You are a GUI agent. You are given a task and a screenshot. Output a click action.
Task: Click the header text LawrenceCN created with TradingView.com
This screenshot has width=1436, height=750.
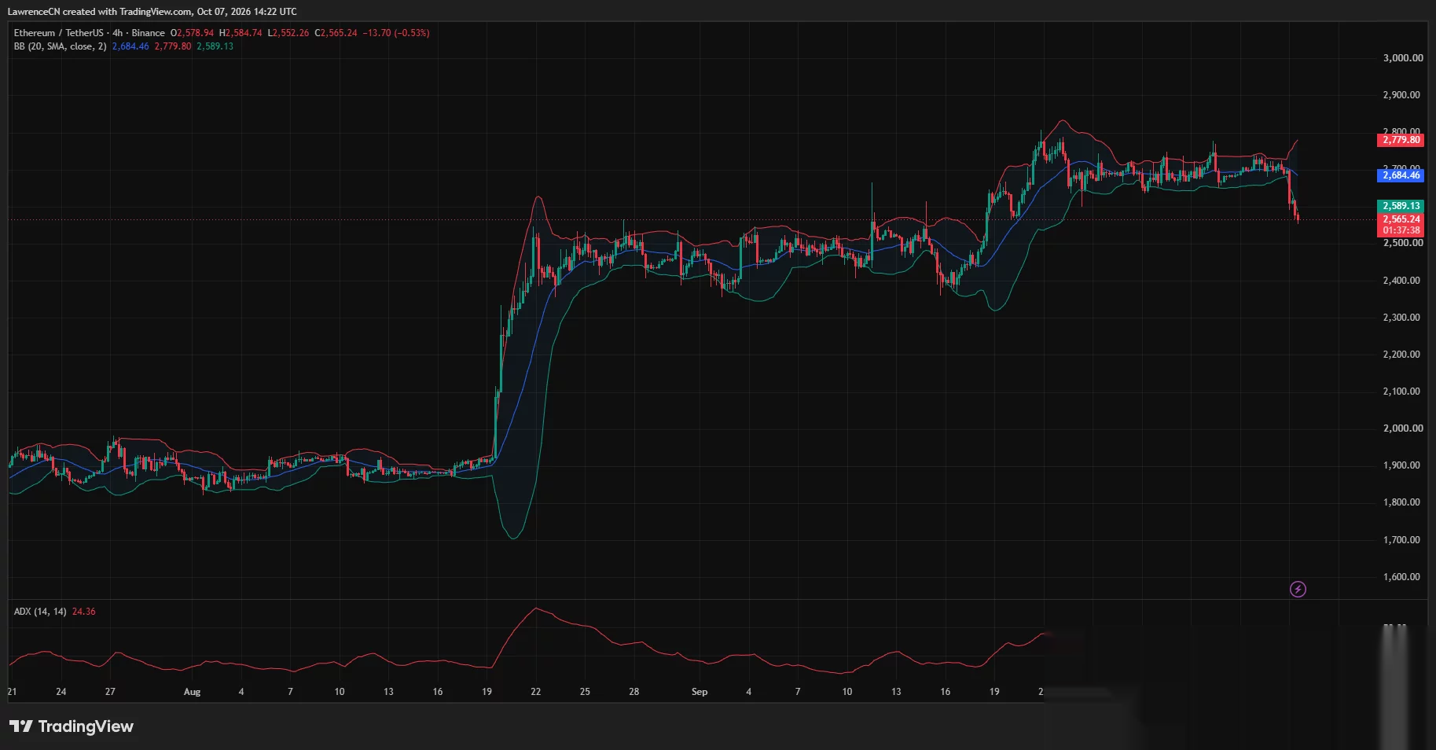pyautogui.click(x=100, y=12)
